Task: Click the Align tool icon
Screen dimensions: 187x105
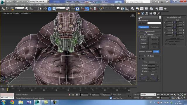Action: 127,9
